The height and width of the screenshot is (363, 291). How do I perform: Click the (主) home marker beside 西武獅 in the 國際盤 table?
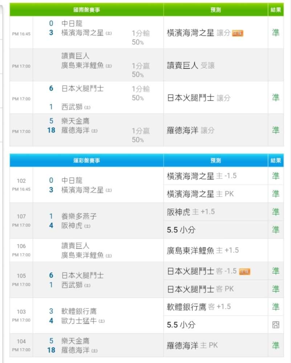[87, 107]
